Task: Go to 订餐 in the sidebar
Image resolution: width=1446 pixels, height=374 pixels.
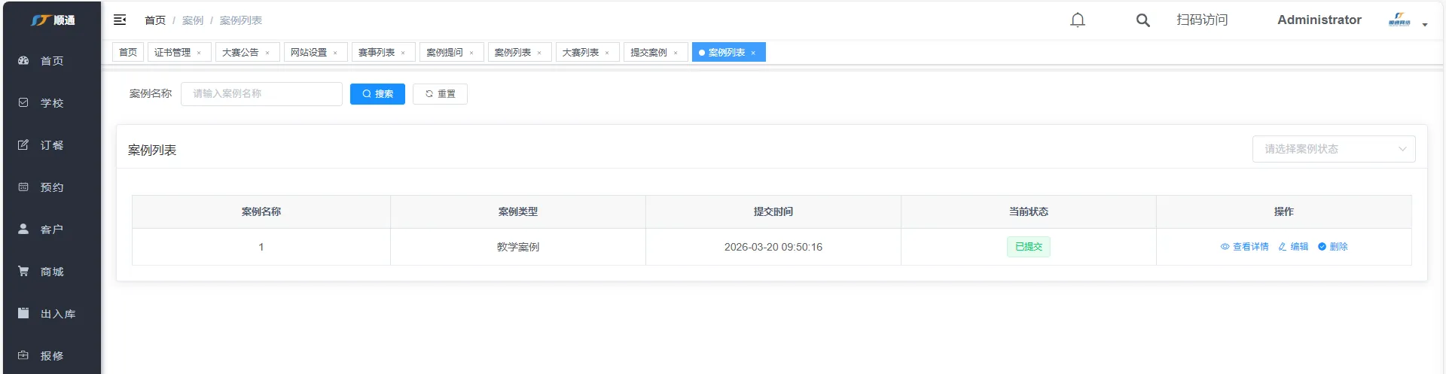Action: (51, 145)
